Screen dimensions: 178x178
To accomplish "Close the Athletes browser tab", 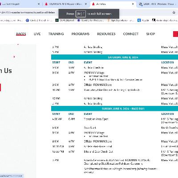I will click(x=133, y=4).
